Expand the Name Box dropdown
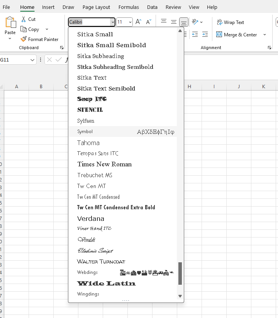This screenshot has width=278, height=318. tap(32, 60)
